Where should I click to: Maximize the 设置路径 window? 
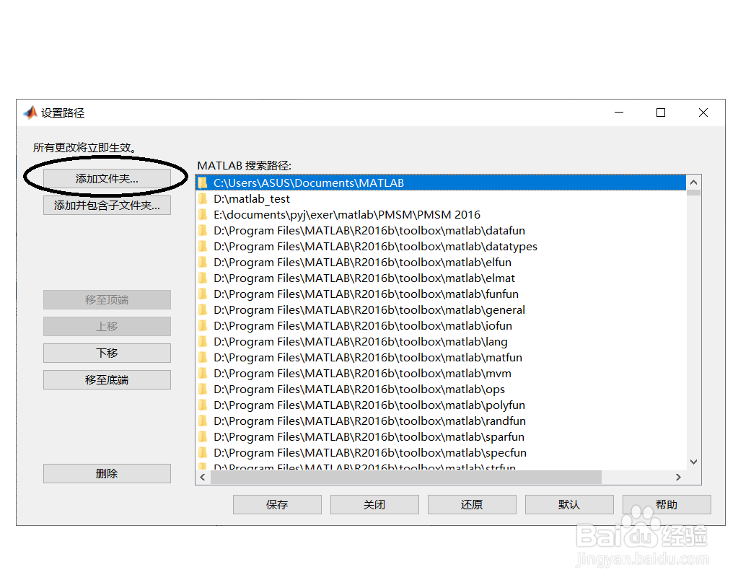click(661, 113)
